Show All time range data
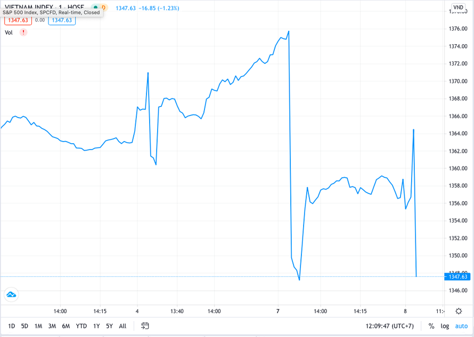474x337 pixels. (122, 326)
